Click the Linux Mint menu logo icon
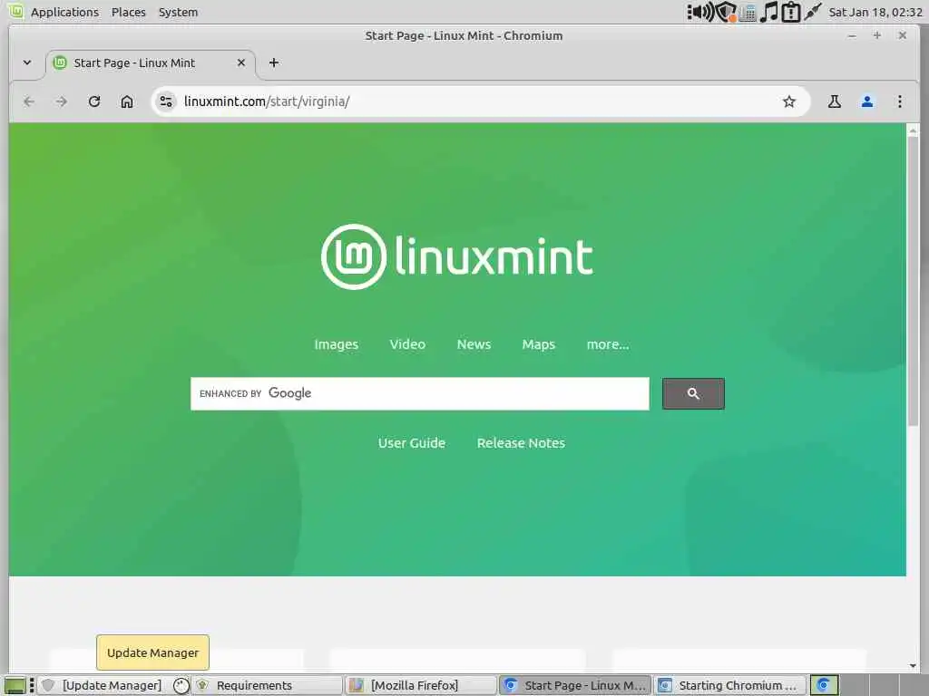Viewport: 929px width, 696px height. pos(15,11)
